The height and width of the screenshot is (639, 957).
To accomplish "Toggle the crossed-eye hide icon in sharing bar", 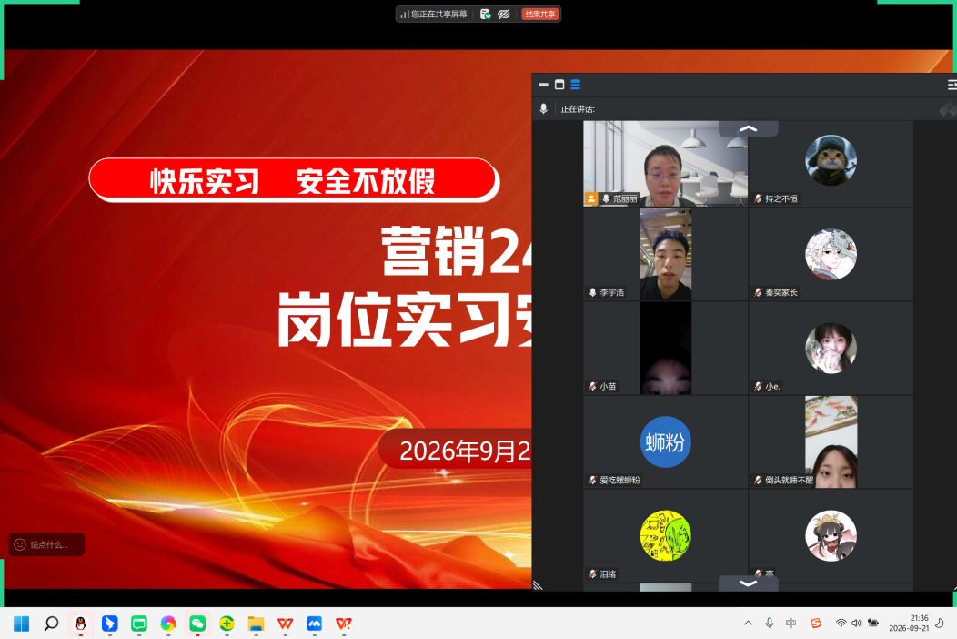I will (x=504, y=14).
